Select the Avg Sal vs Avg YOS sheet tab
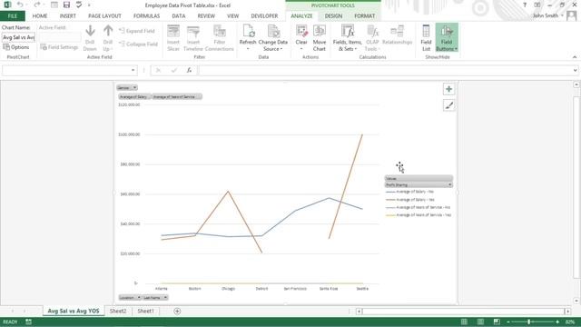 tap(74, 311)
